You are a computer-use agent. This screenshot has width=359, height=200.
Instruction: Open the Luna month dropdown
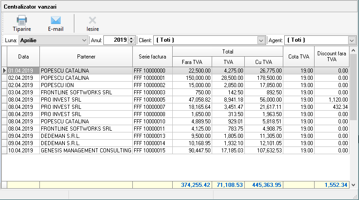tap(84, 40)
